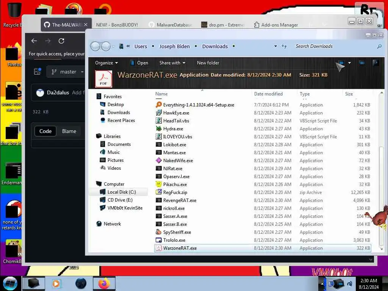The width and height of the screenshot is (388, 291).
Task: Switch to the Add-ons Manager tab
Action: coord(276,25)
